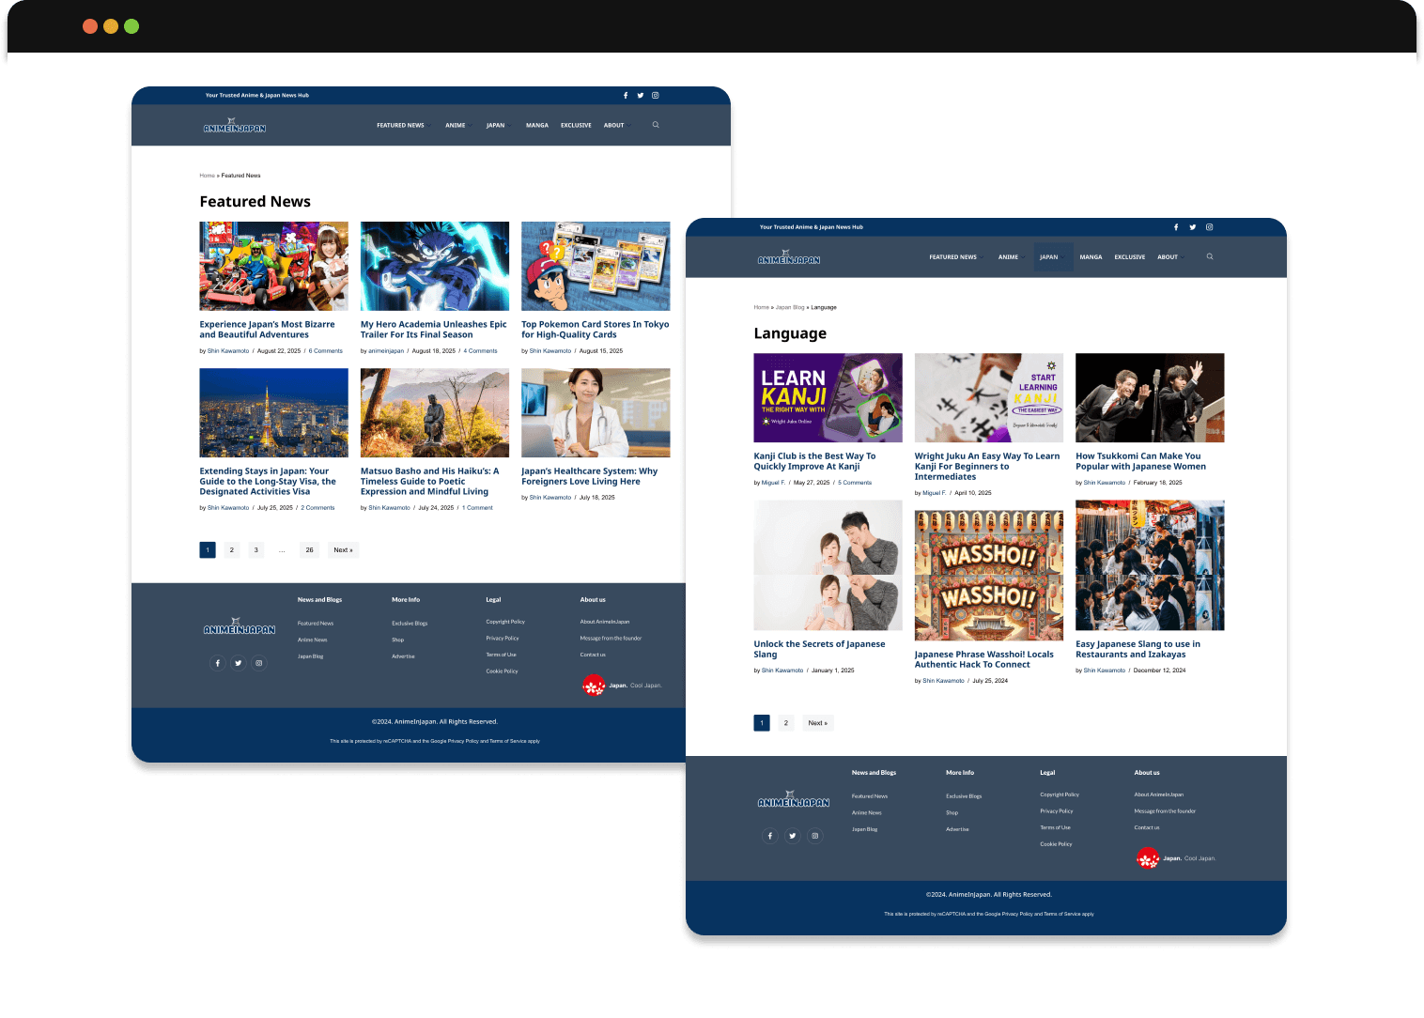Go to page 2 in Language pagination
The image size is (1424, 1018).
[786, 723]
